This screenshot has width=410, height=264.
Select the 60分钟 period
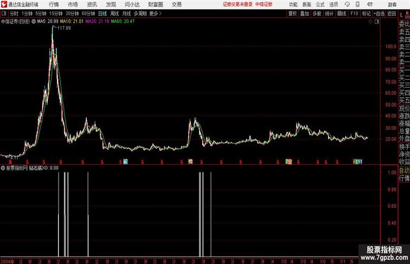pyautogui.click(x=88, y=14)
